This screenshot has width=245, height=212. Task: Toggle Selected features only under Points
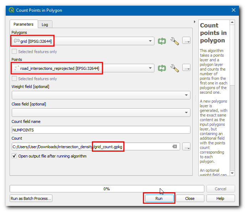pos(15,79)
